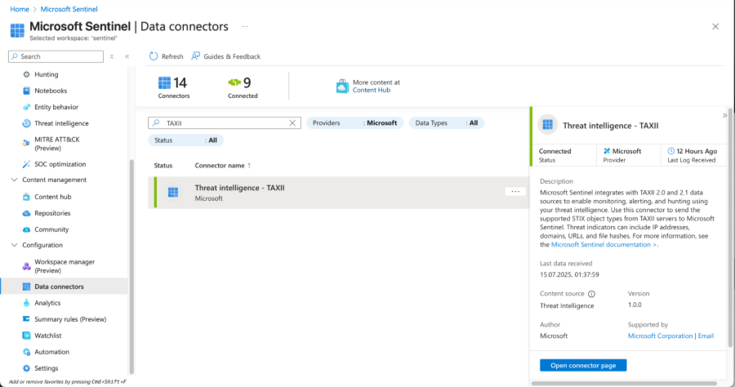The width and height of the screenshot is (735, 387).
Task: Open Analytics in the sidebar
Action: tap(47, 303)
